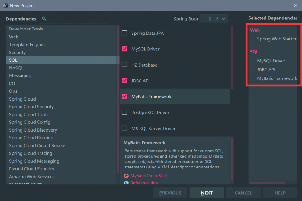302x201 pixels.
Task: Select Template Engines in the category list
Action: tap(27, 45)
